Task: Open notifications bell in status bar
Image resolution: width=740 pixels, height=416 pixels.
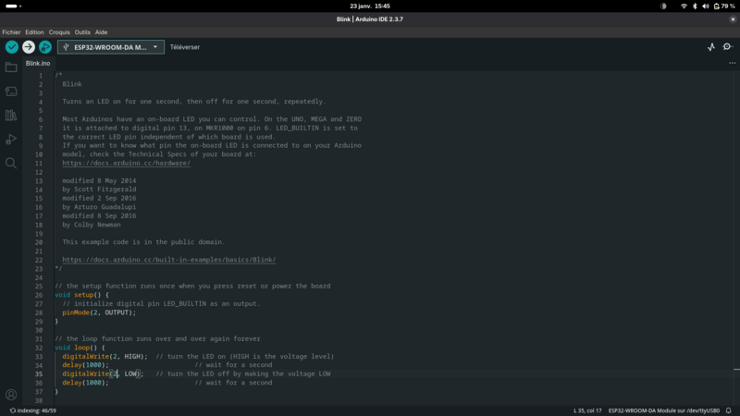Action: point(729,410)
